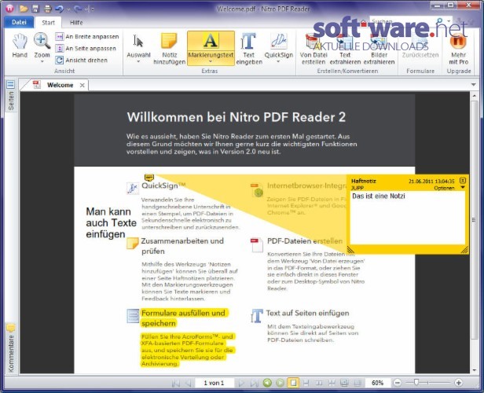Open the Seiten side panel

point(10,96)
